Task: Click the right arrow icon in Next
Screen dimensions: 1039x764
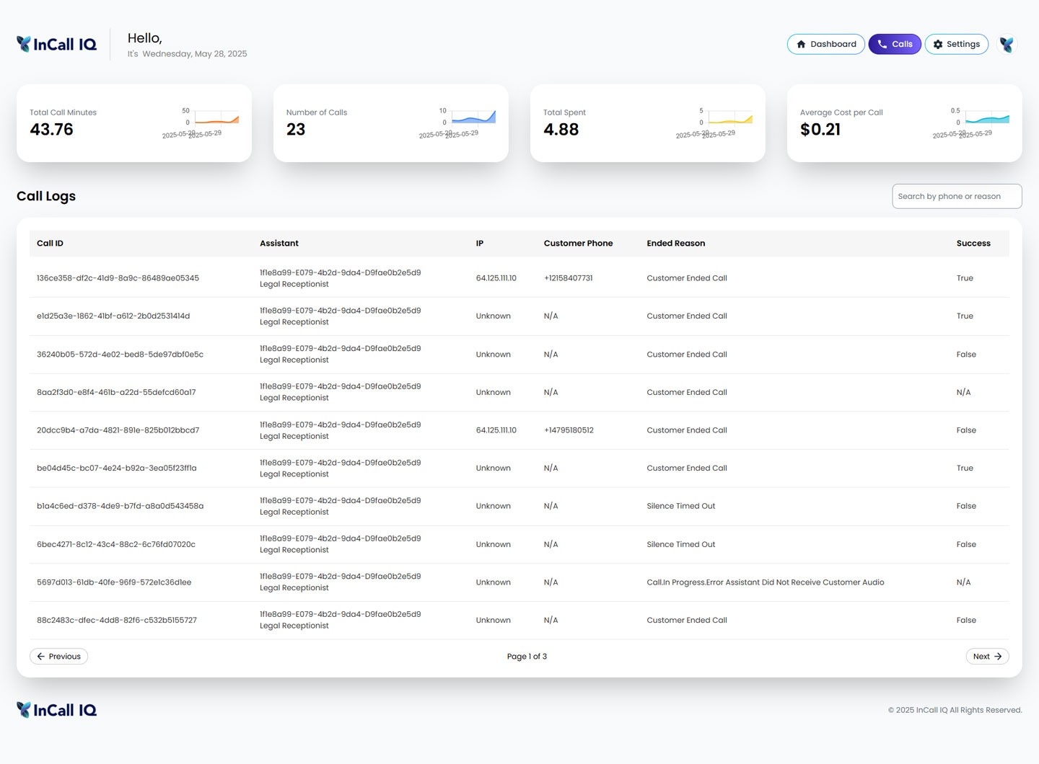Action: tap(998, 657)
